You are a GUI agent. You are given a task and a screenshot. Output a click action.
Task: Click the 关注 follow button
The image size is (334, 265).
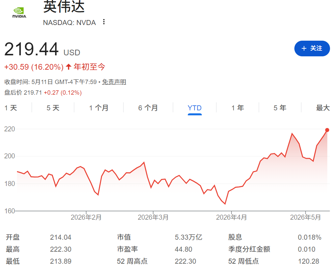312,48
